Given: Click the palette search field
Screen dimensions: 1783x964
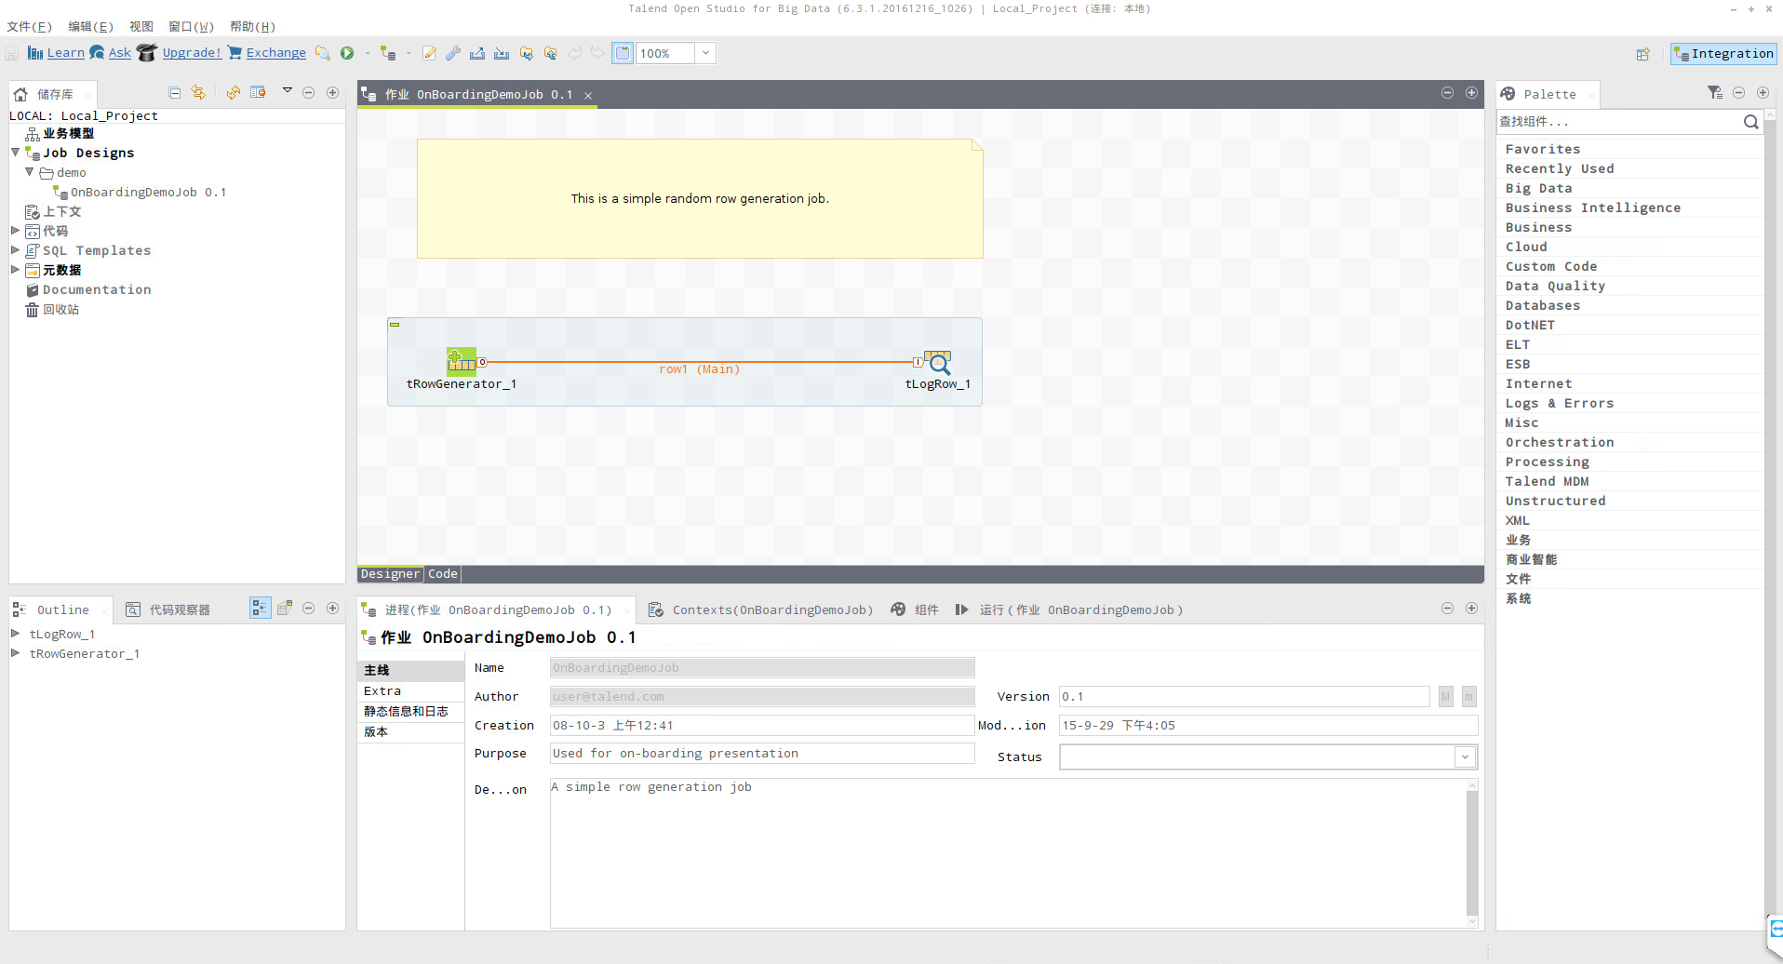Looking at the screenshot, I should [x=1619, y=122].
